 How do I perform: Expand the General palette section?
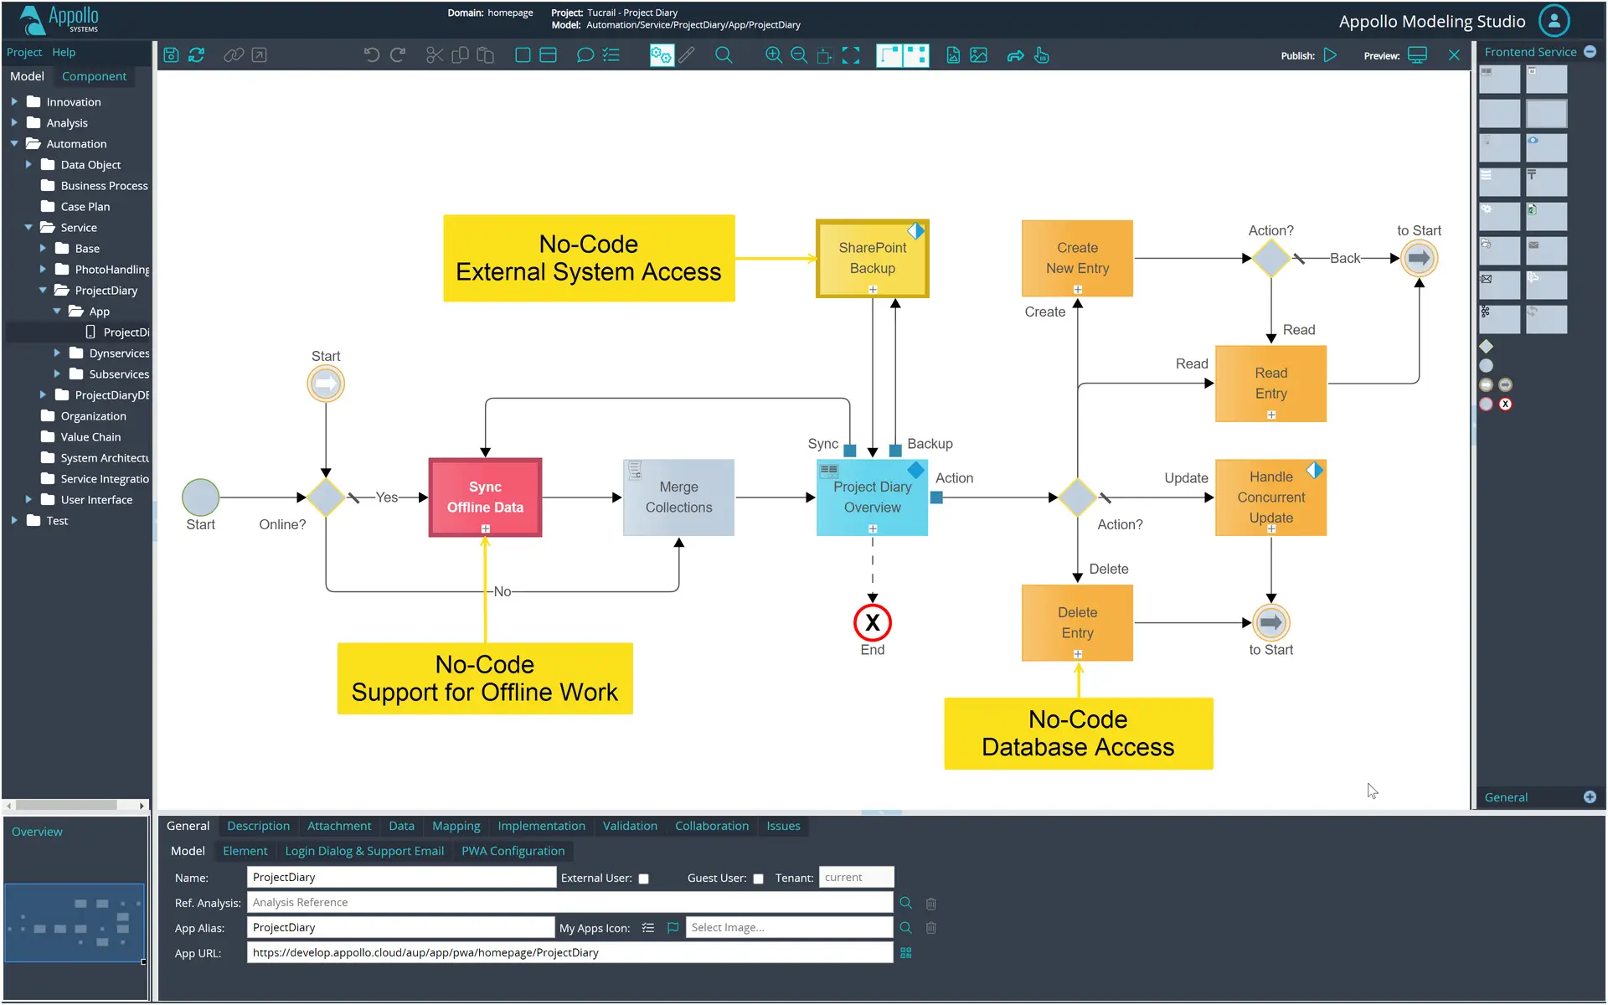tap(1590, 797)
